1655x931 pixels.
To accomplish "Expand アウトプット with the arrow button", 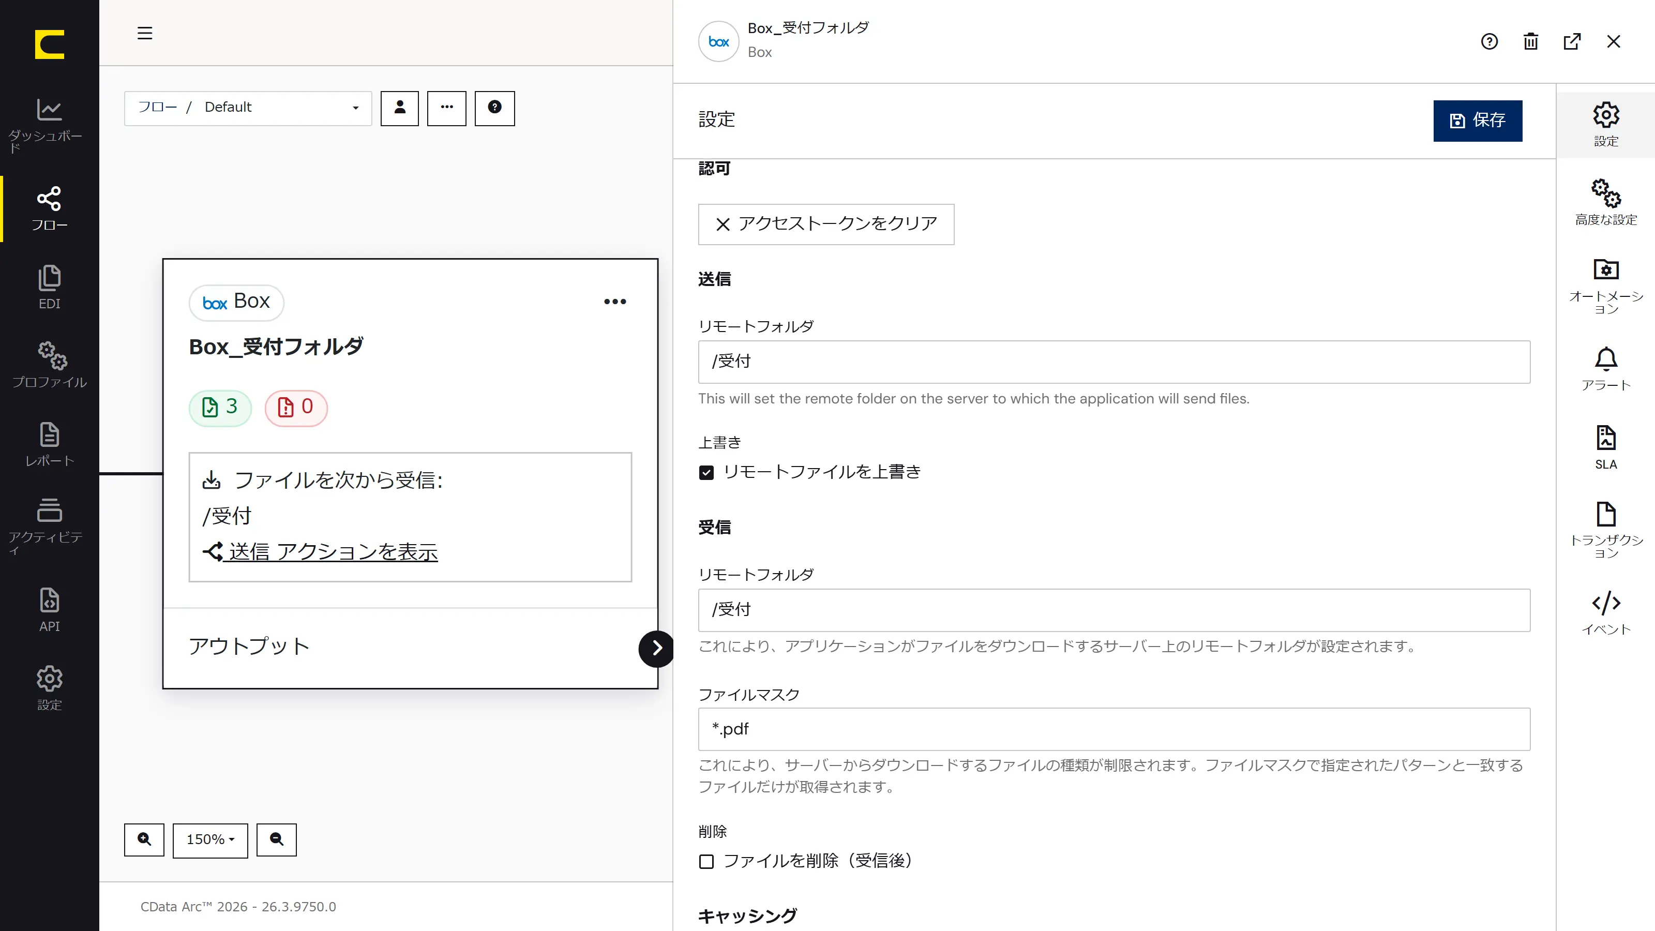I will tap(656, 648).
